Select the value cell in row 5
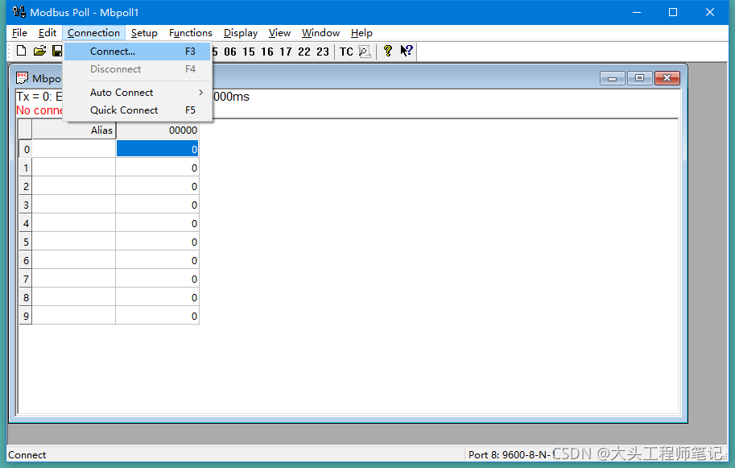 158,242
